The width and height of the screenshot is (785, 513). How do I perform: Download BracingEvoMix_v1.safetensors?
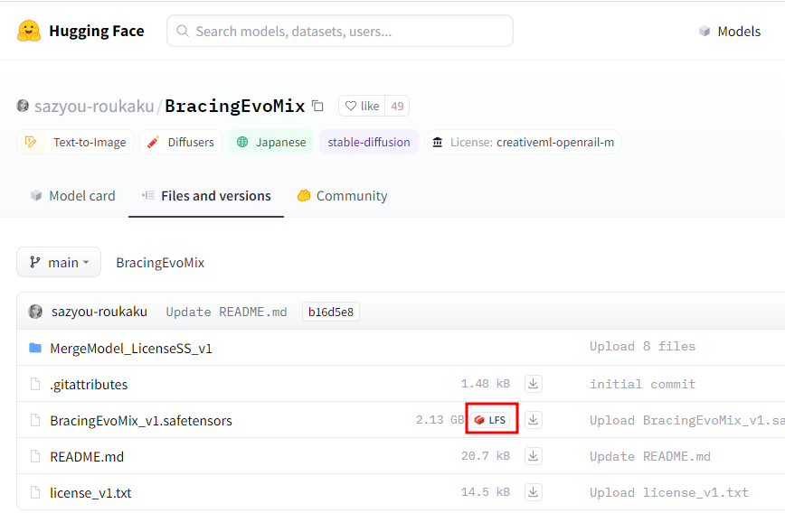pos(534,419)
